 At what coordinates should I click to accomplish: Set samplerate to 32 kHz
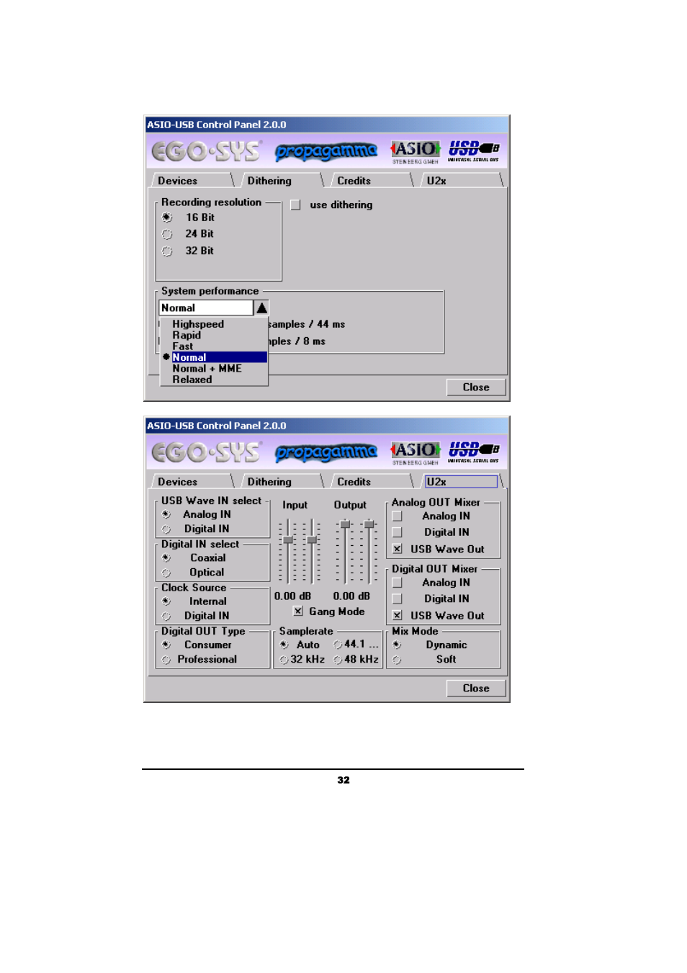284,660
